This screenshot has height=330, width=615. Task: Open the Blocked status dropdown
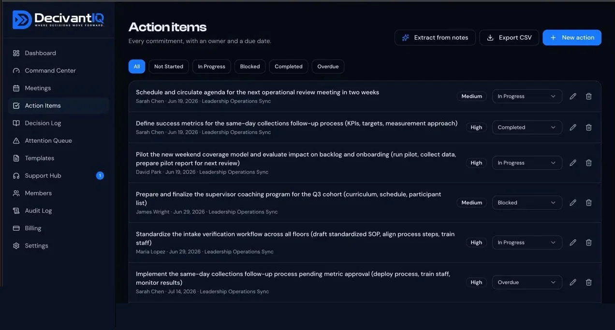coord(527,203)
